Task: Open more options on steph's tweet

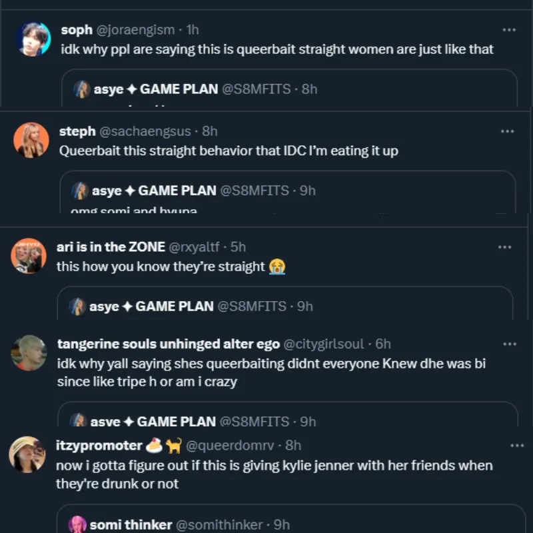Action: point(508,131)
